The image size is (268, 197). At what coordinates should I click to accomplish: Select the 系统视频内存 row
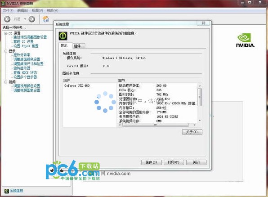tap(157, 121)
